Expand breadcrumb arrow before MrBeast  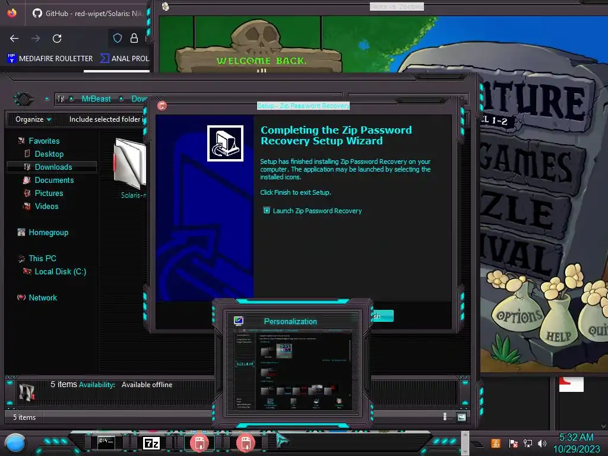coord(71,99)
